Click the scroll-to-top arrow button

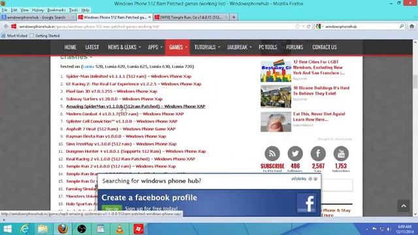click(404, 206)
